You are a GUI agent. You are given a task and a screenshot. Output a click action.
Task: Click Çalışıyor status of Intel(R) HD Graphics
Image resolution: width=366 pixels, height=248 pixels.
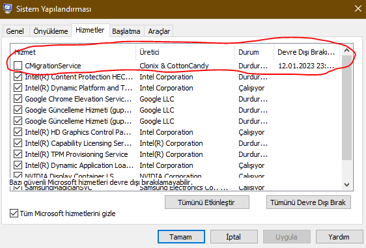click(251, 132)
